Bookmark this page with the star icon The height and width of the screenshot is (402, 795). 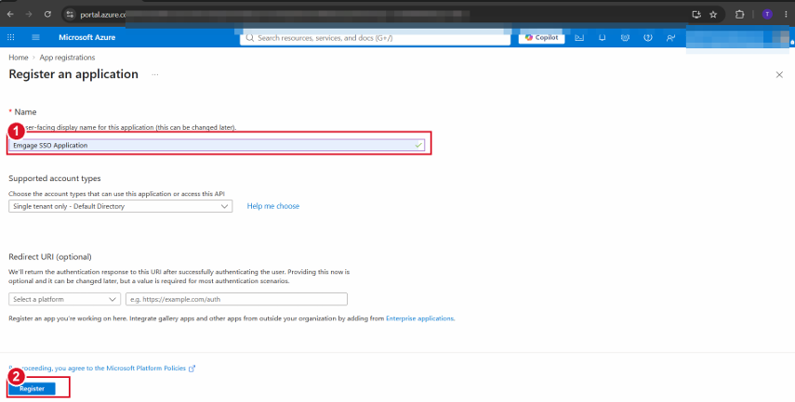[713, 14]
